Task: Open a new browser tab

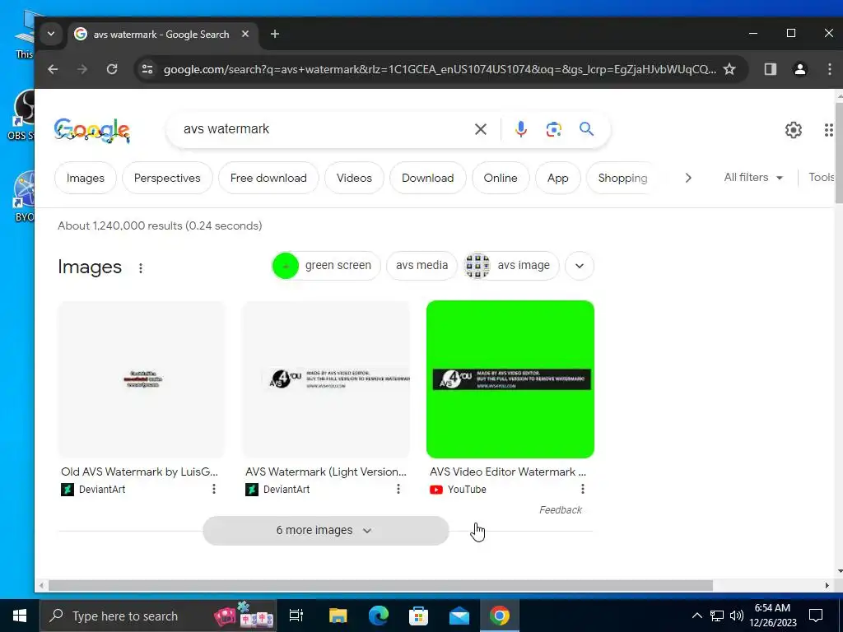Action: tap(275, 34)
